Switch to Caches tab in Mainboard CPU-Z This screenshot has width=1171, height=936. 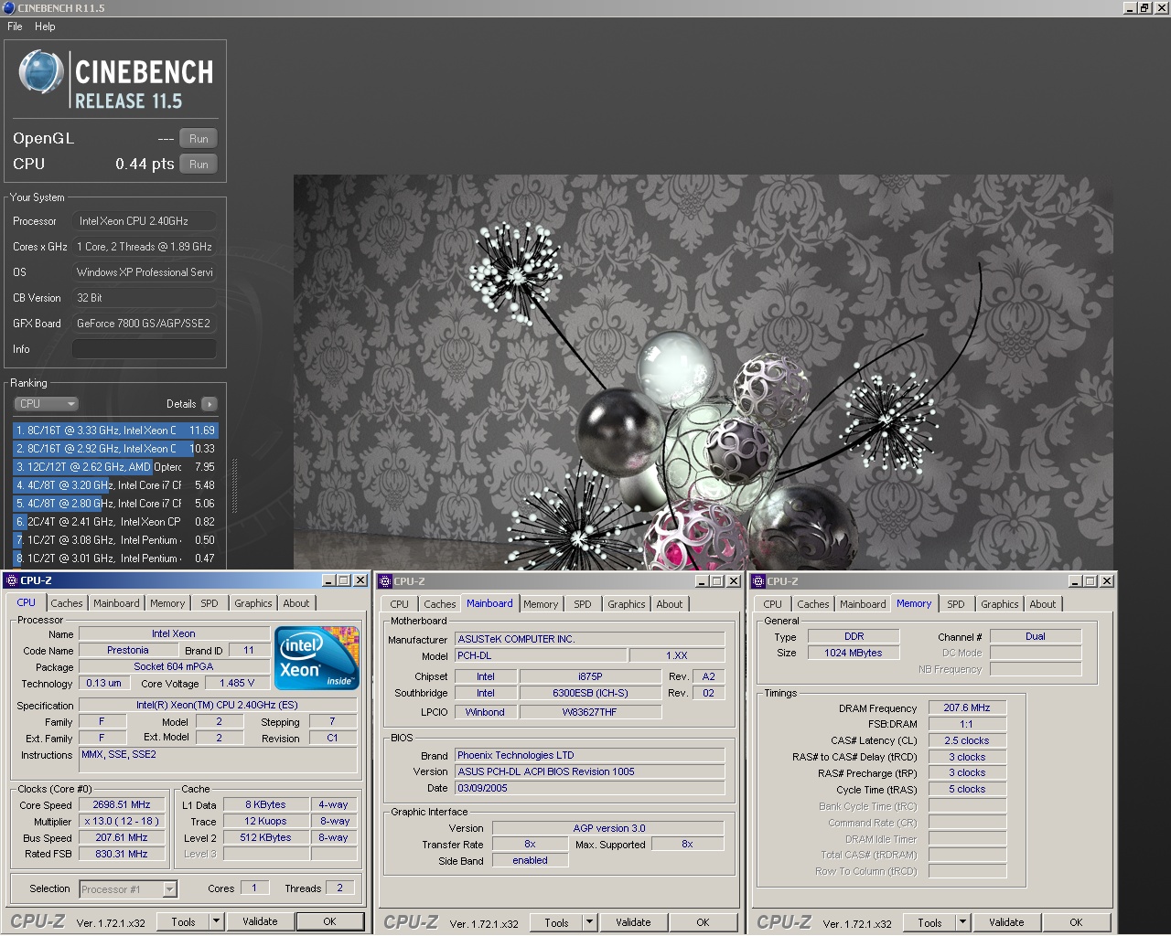[x=440, y=604]
